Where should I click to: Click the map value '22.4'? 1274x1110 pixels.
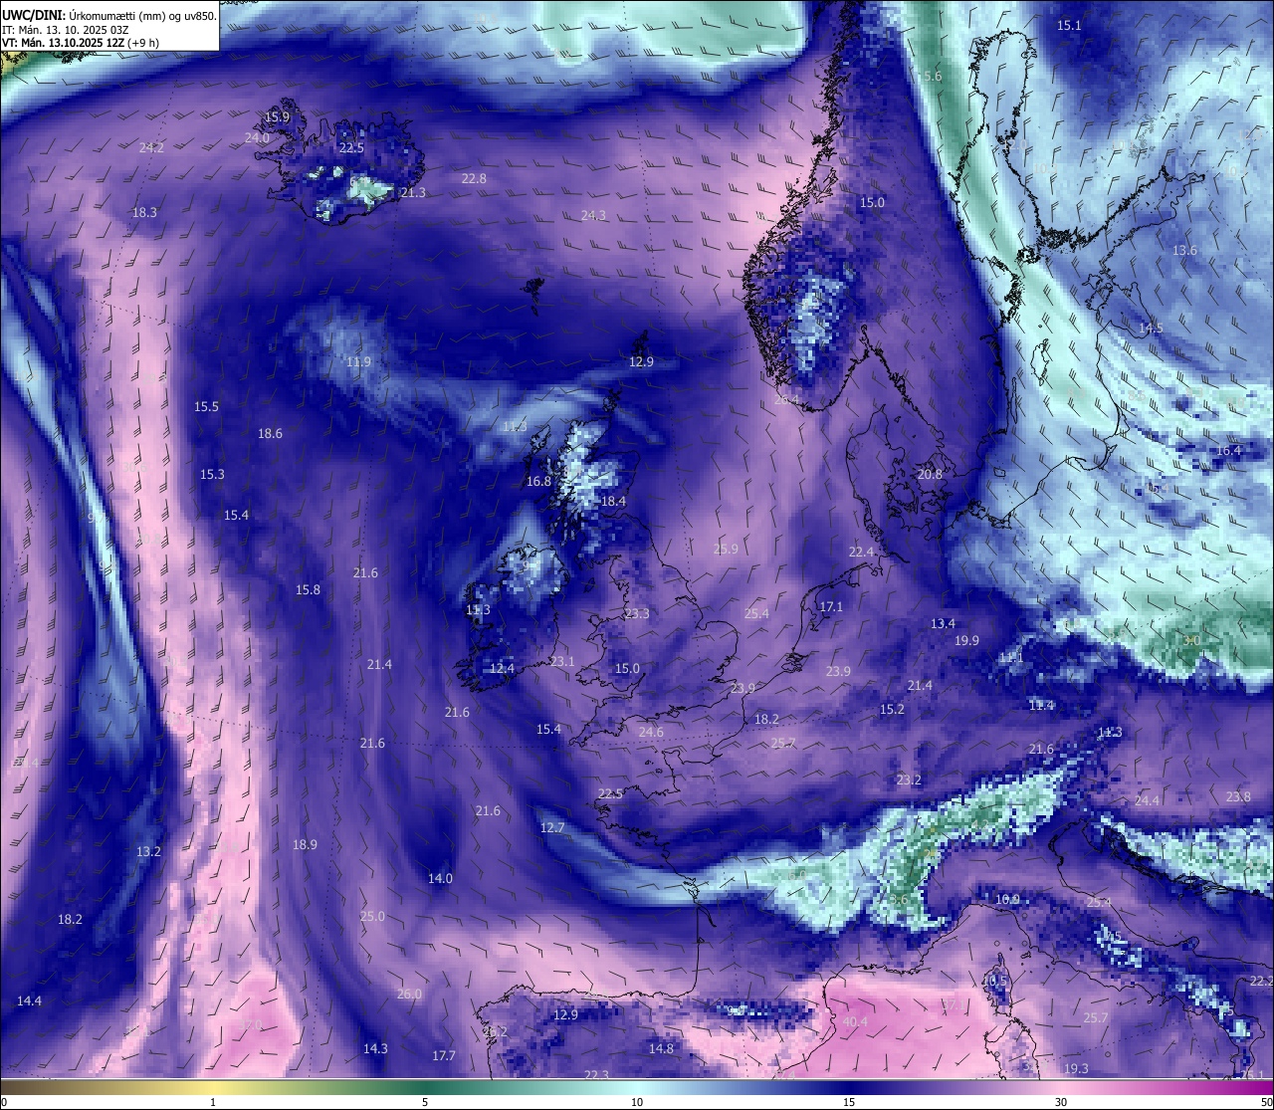[861, 552]
